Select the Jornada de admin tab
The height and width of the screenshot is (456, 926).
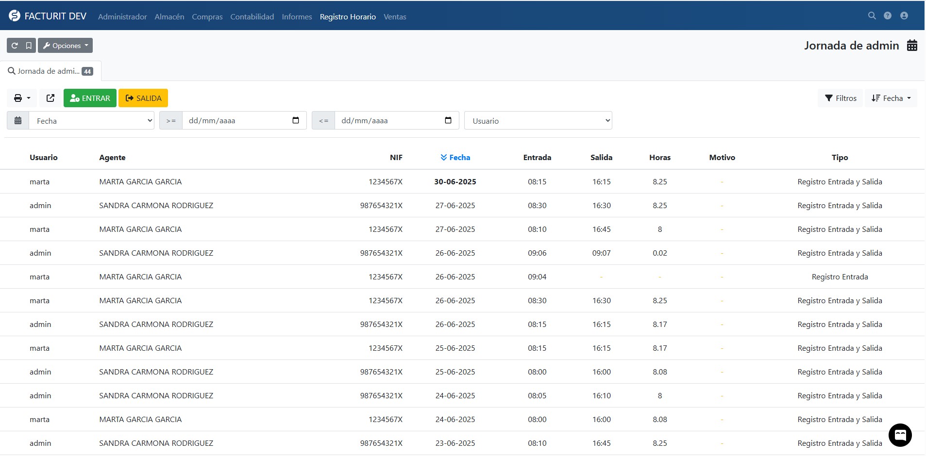[x=51, y=71]
